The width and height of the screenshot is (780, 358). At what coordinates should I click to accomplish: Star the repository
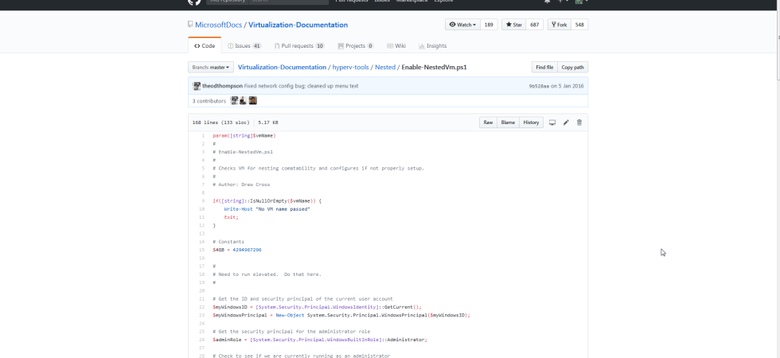[515, 25]
